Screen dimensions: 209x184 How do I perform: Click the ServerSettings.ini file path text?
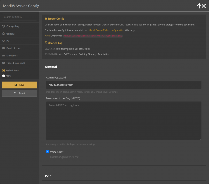coord(93,36)
